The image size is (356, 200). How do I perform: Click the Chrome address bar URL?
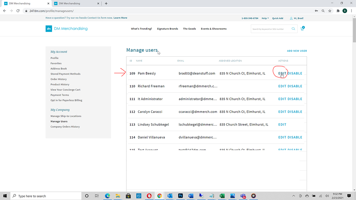point(52,11)
